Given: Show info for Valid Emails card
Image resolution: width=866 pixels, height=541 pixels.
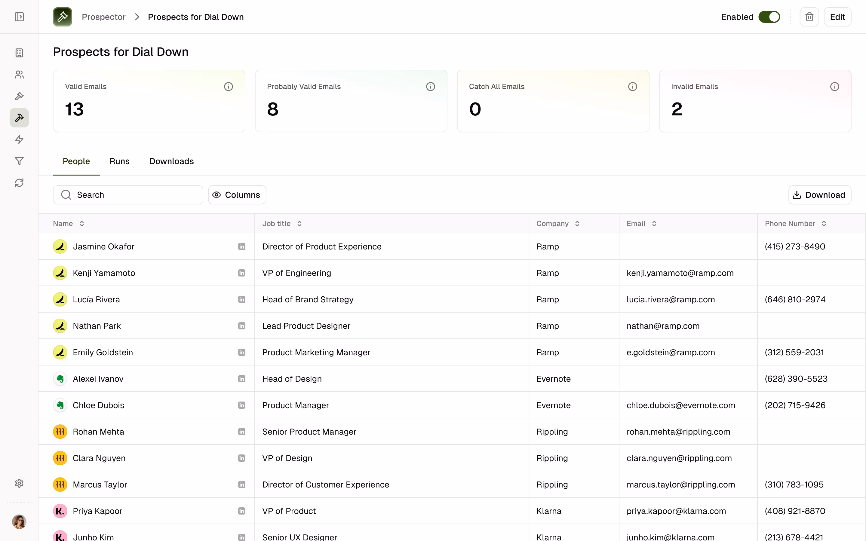Looking at the screenshot, I should point(228,87).
